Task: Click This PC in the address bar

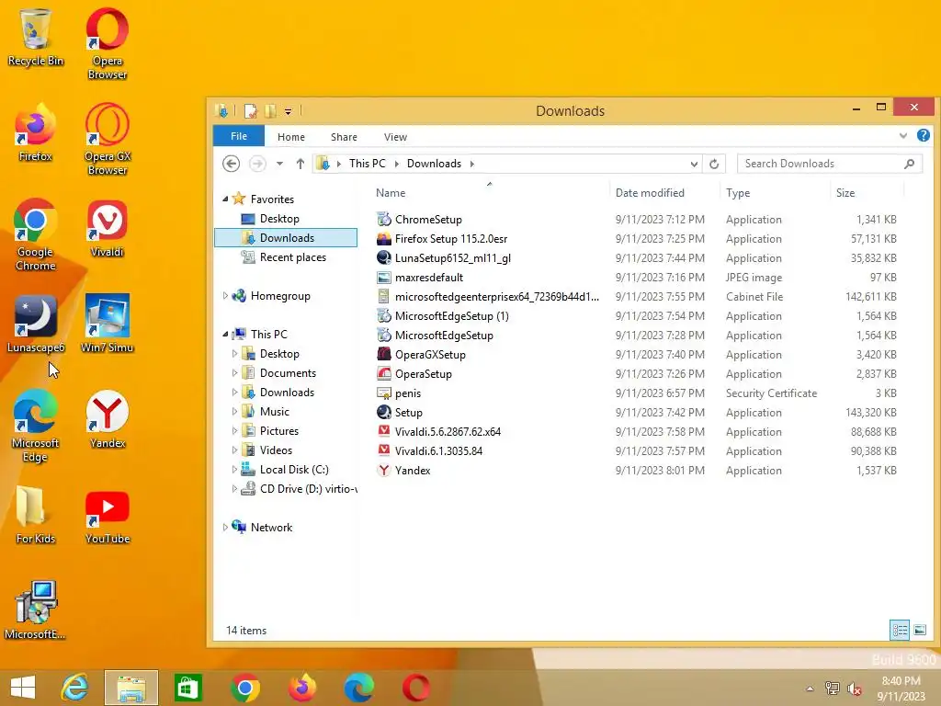Action: 368,164
